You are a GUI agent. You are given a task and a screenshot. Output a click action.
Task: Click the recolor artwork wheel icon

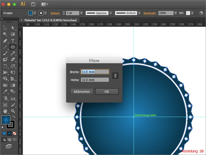click(201, 13)
